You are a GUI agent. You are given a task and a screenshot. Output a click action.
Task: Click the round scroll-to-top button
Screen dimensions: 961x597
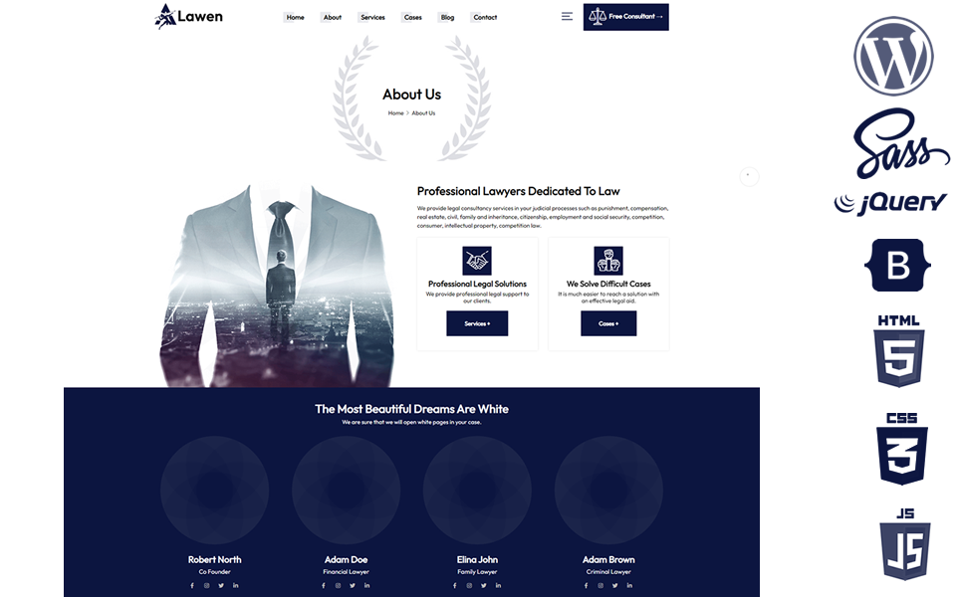pyautogui.click(x=750, y=176)
